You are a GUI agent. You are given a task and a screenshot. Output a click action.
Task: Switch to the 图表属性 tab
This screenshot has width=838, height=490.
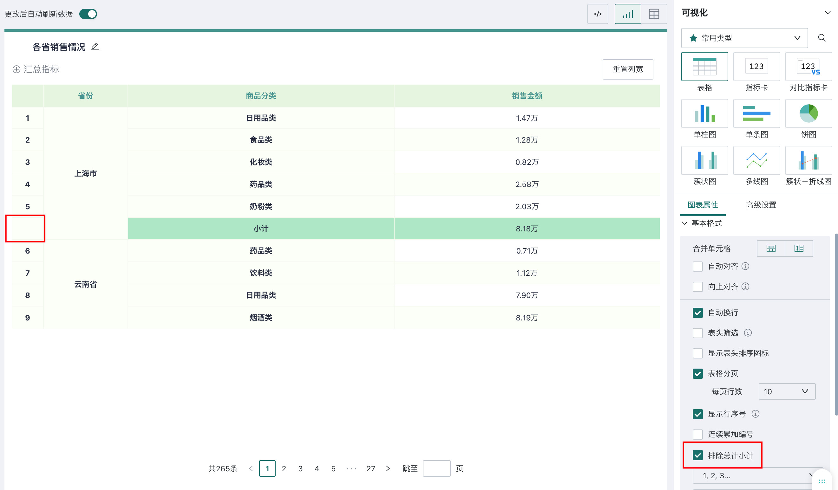point(702,205)
